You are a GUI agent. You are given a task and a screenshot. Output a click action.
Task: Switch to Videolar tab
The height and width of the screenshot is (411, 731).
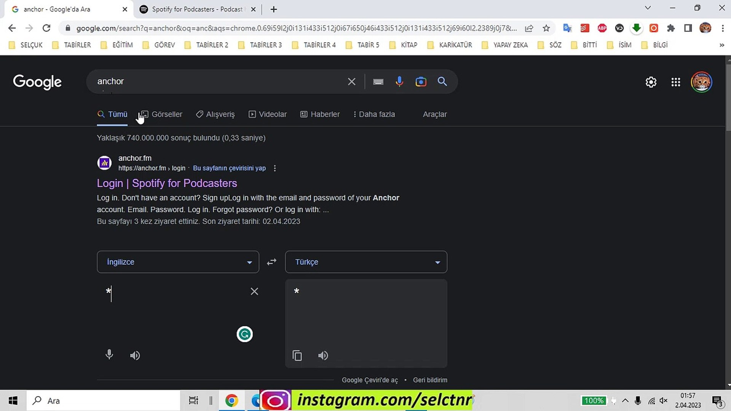[x=268, y=114]
